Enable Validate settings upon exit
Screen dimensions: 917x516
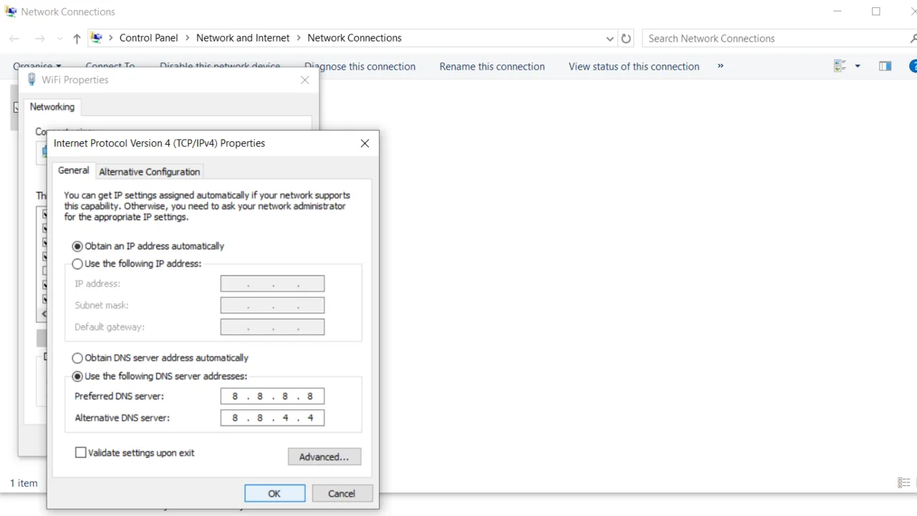tap(80, 452)
